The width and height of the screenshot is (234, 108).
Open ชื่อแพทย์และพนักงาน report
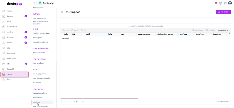click(40, 93)
